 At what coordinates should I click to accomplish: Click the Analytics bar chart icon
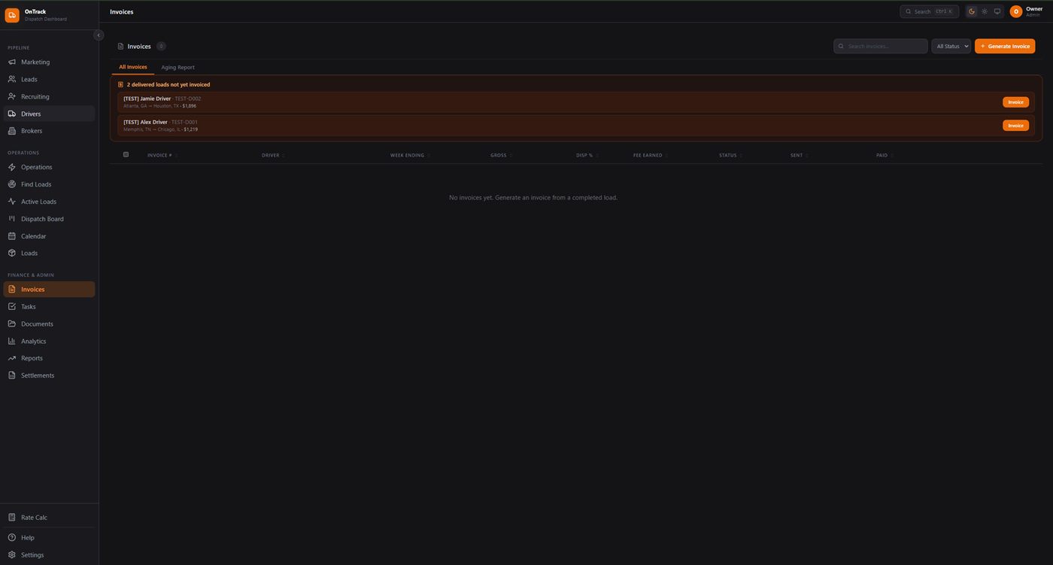[x=12, y=342]
